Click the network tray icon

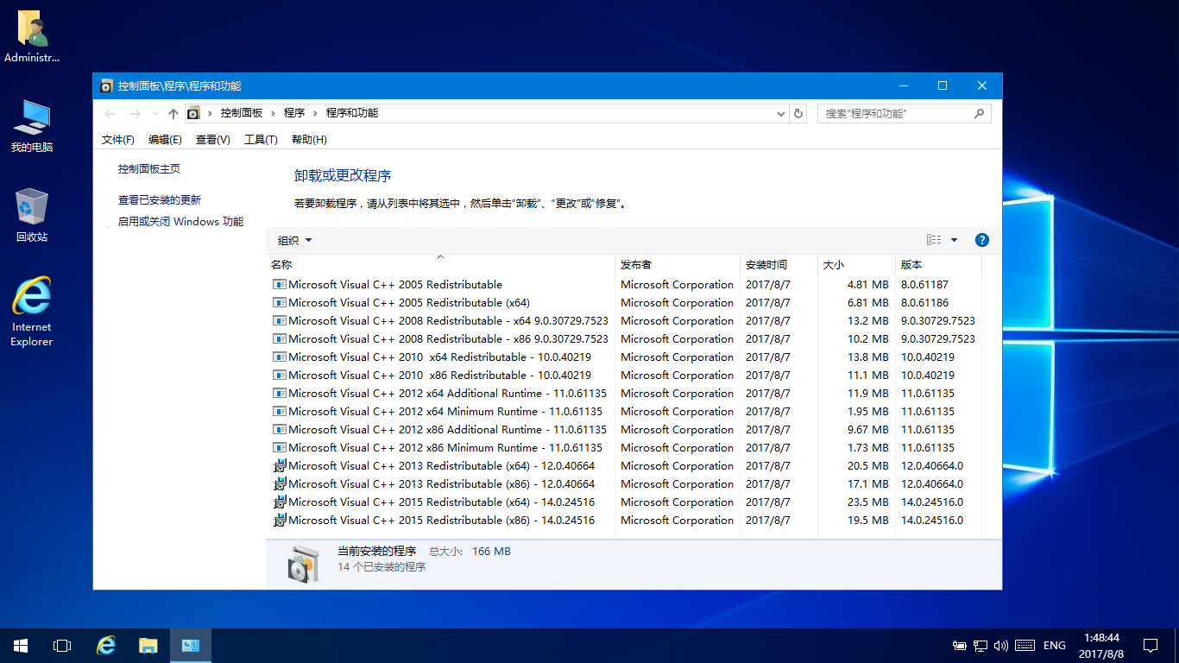[x=980, y=645]
